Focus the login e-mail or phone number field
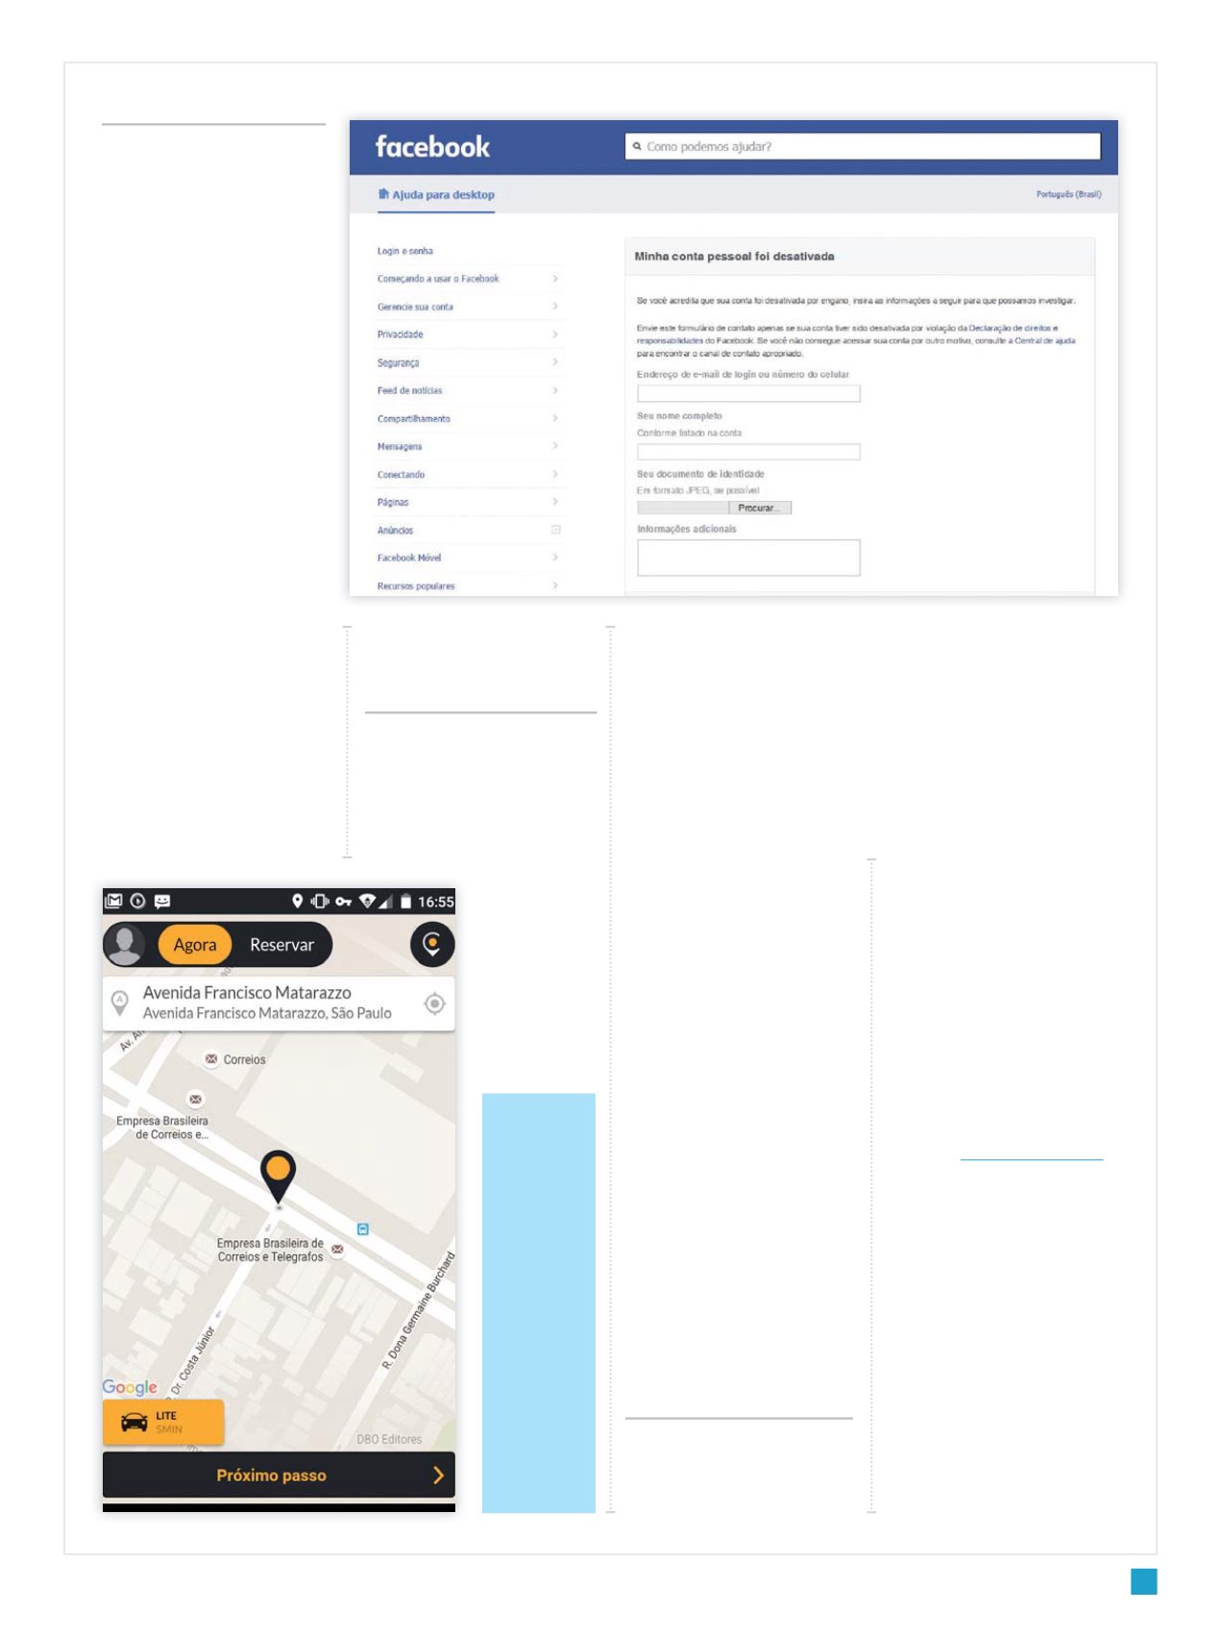The width and height of the screenshot is (1220, 1637). tap(748, 393)
